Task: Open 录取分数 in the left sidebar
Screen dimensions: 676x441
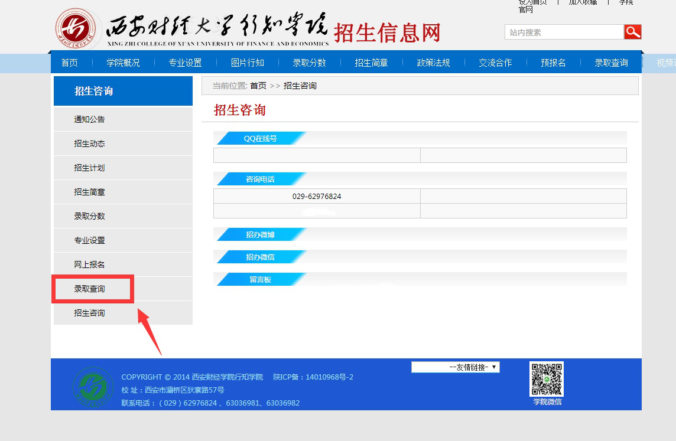Action: (123, 215)
